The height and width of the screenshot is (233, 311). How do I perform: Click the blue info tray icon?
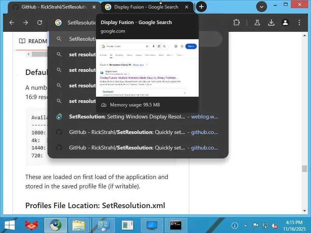point(235,226)
